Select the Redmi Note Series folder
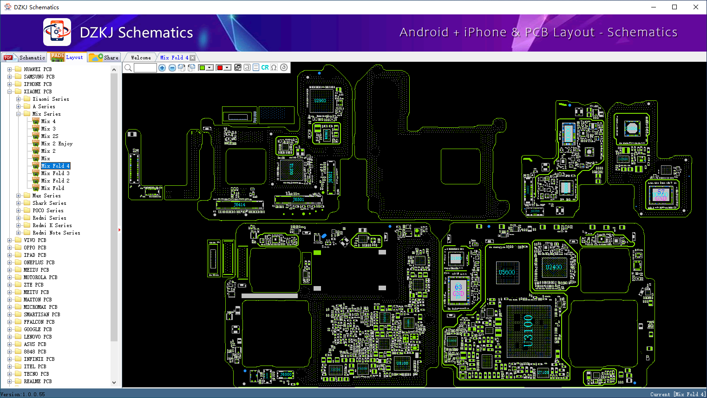 [56, 233]
